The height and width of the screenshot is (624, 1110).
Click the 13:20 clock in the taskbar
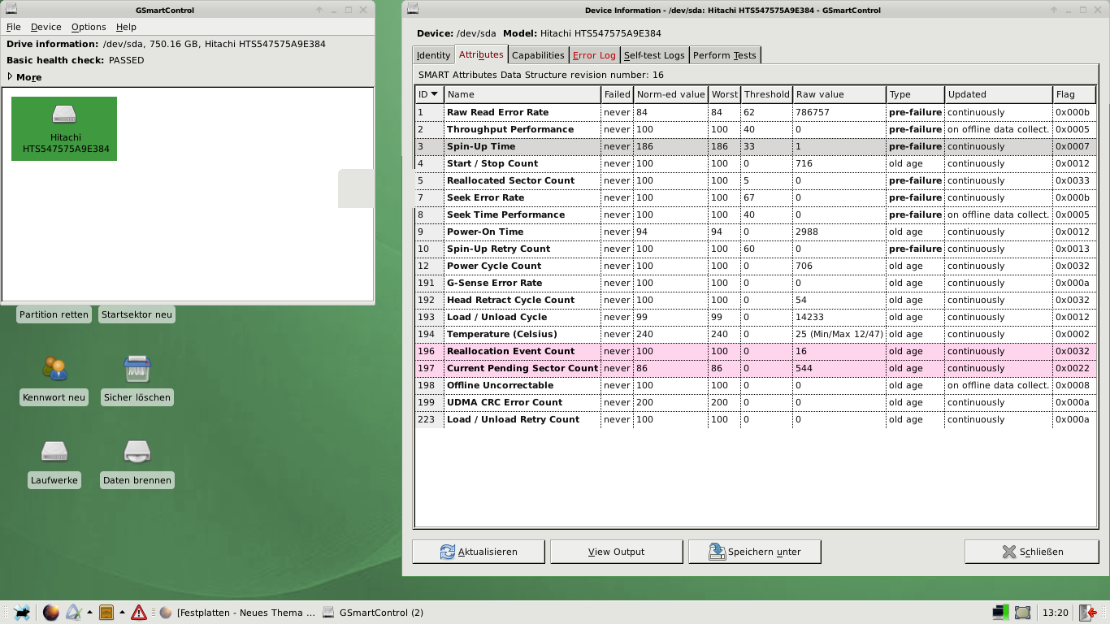coord(1055,613)
